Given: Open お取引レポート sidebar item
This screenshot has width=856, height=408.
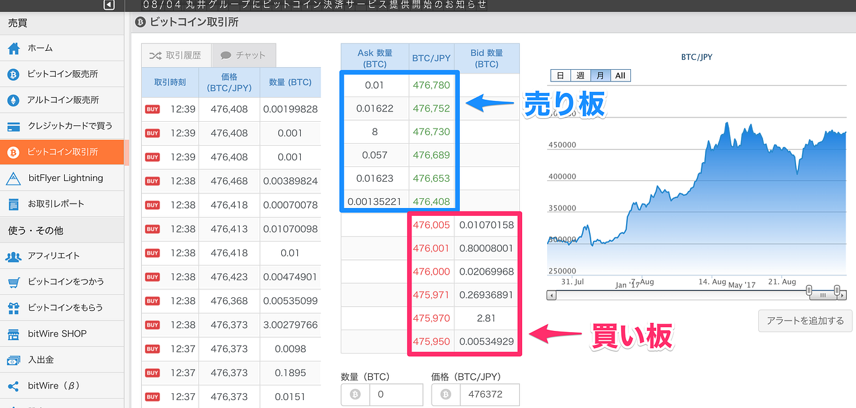Looking at the screenshot, I should (61, 204).
